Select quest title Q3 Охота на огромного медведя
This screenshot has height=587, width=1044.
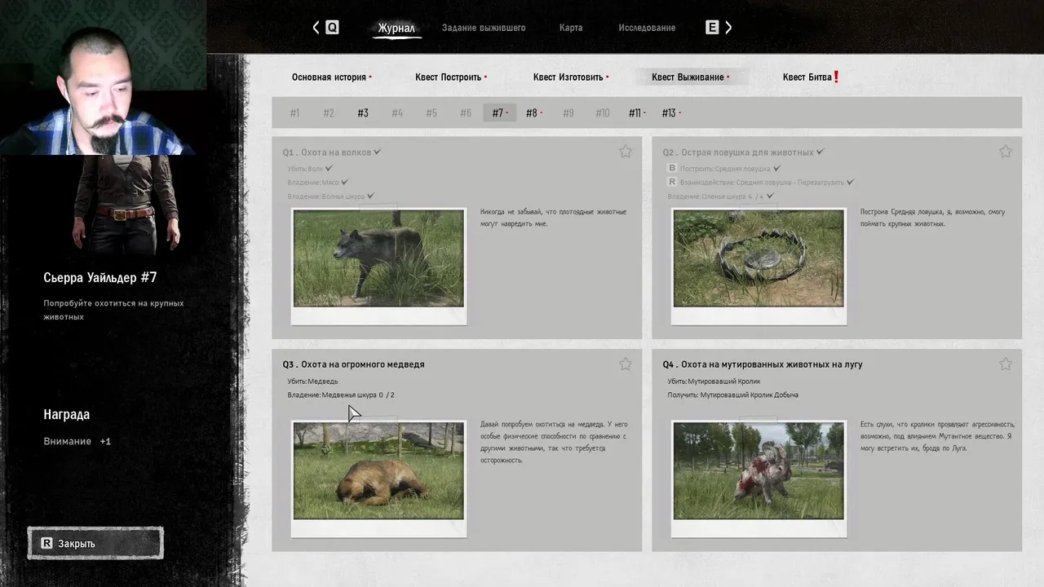point(353,364)
